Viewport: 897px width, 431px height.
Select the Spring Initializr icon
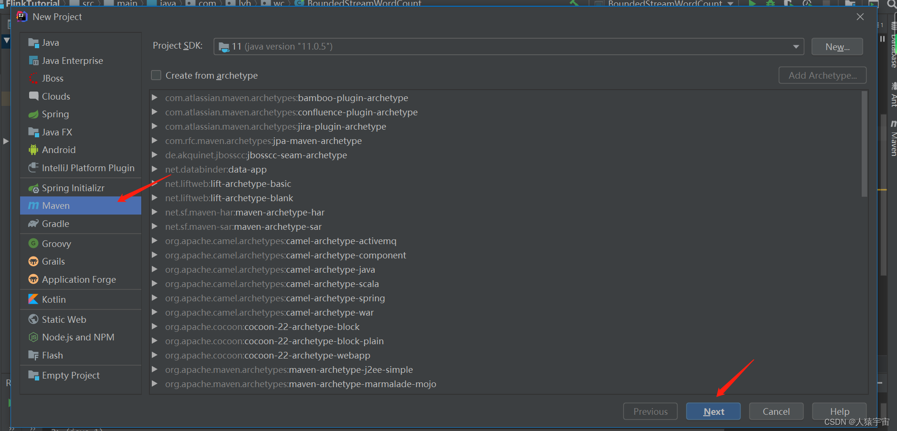click(x=33, y=188)
